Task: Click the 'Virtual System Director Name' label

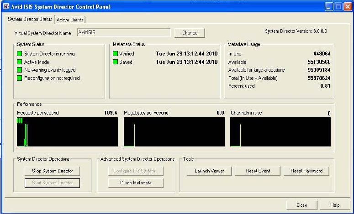Action: pos(42,33)
